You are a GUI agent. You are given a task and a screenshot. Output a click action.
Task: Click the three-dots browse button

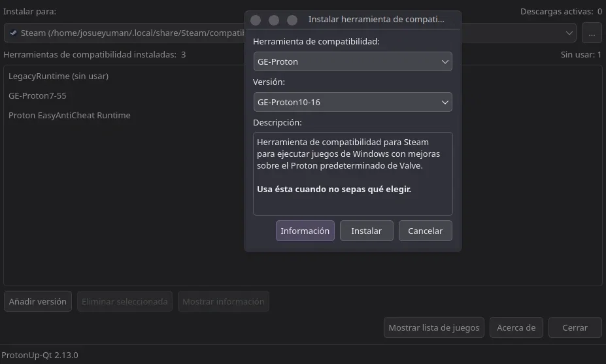coord(592,33)
